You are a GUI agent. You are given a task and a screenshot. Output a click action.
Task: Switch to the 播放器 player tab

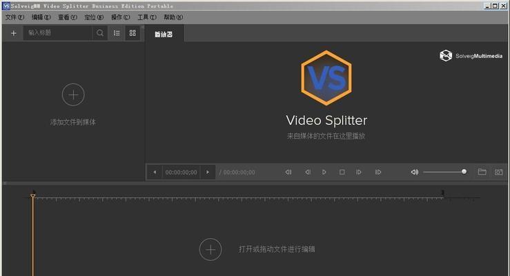click(x=164, y=34)
